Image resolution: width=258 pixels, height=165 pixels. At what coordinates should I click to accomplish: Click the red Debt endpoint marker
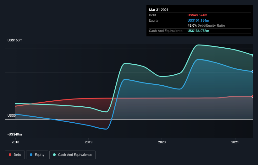253,96
